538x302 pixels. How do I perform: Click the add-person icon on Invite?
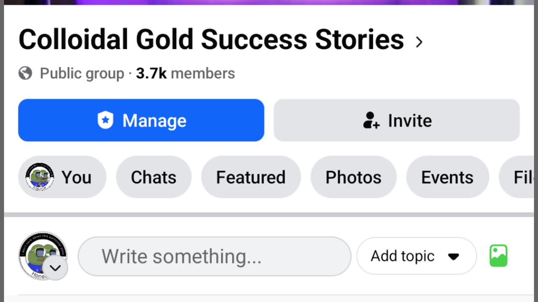click(371, 120)
